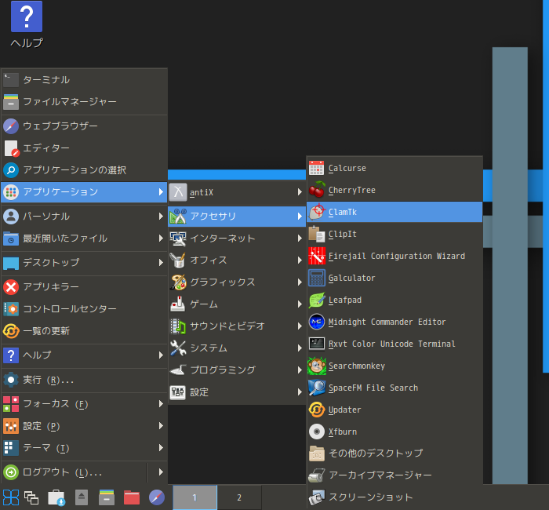Open テーマ (T) themes menu item

84,448
